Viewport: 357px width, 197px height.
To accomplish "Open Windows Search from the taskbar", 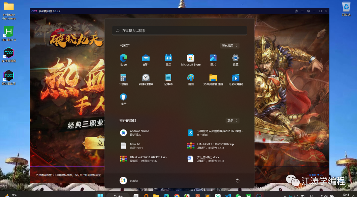I will tap(117, 195).
